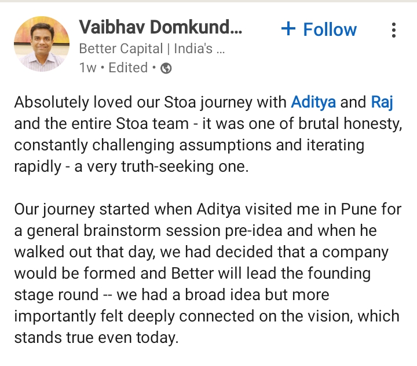Open the Raj mention link
The image size is (417, 366).
coord(382,103)
